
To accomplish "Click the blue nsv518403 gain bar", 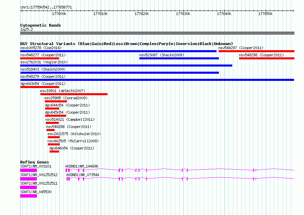I will point(120,73).
